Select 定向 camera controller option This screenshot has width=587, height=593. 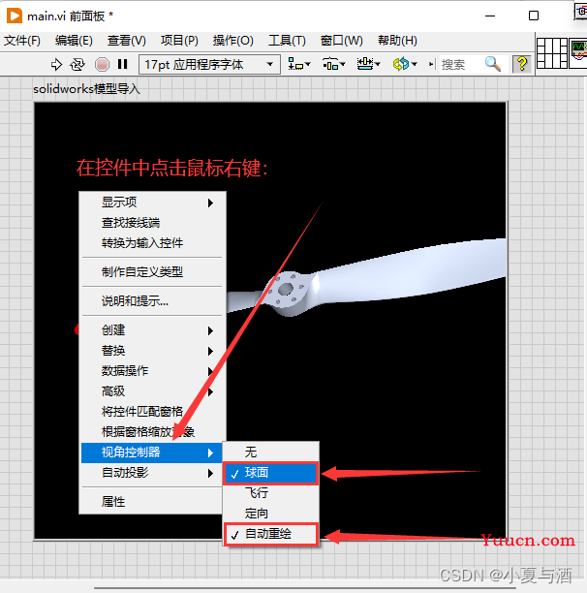pos(271,514)
